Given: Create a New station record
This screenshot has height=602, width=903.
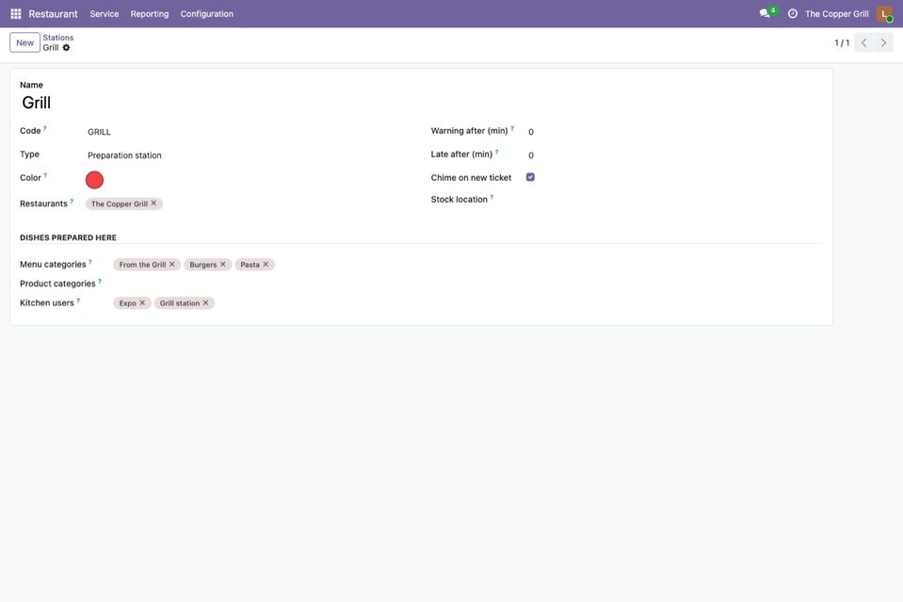Looking at the screenshot, I should coord(24,42).
